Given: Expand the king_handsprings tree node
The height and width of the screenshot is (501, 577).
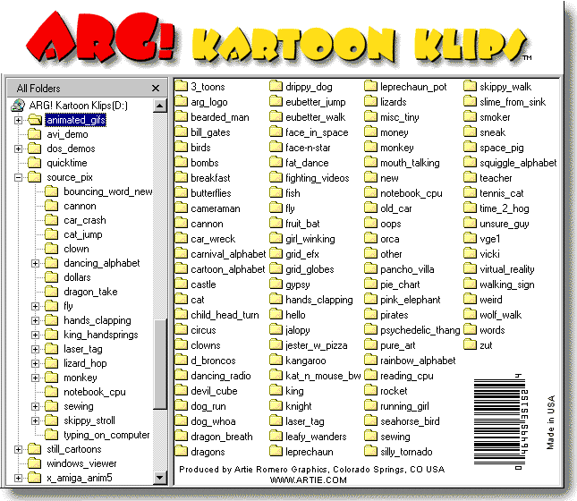Looking at the screenshot, I should (x=35, y=335).
